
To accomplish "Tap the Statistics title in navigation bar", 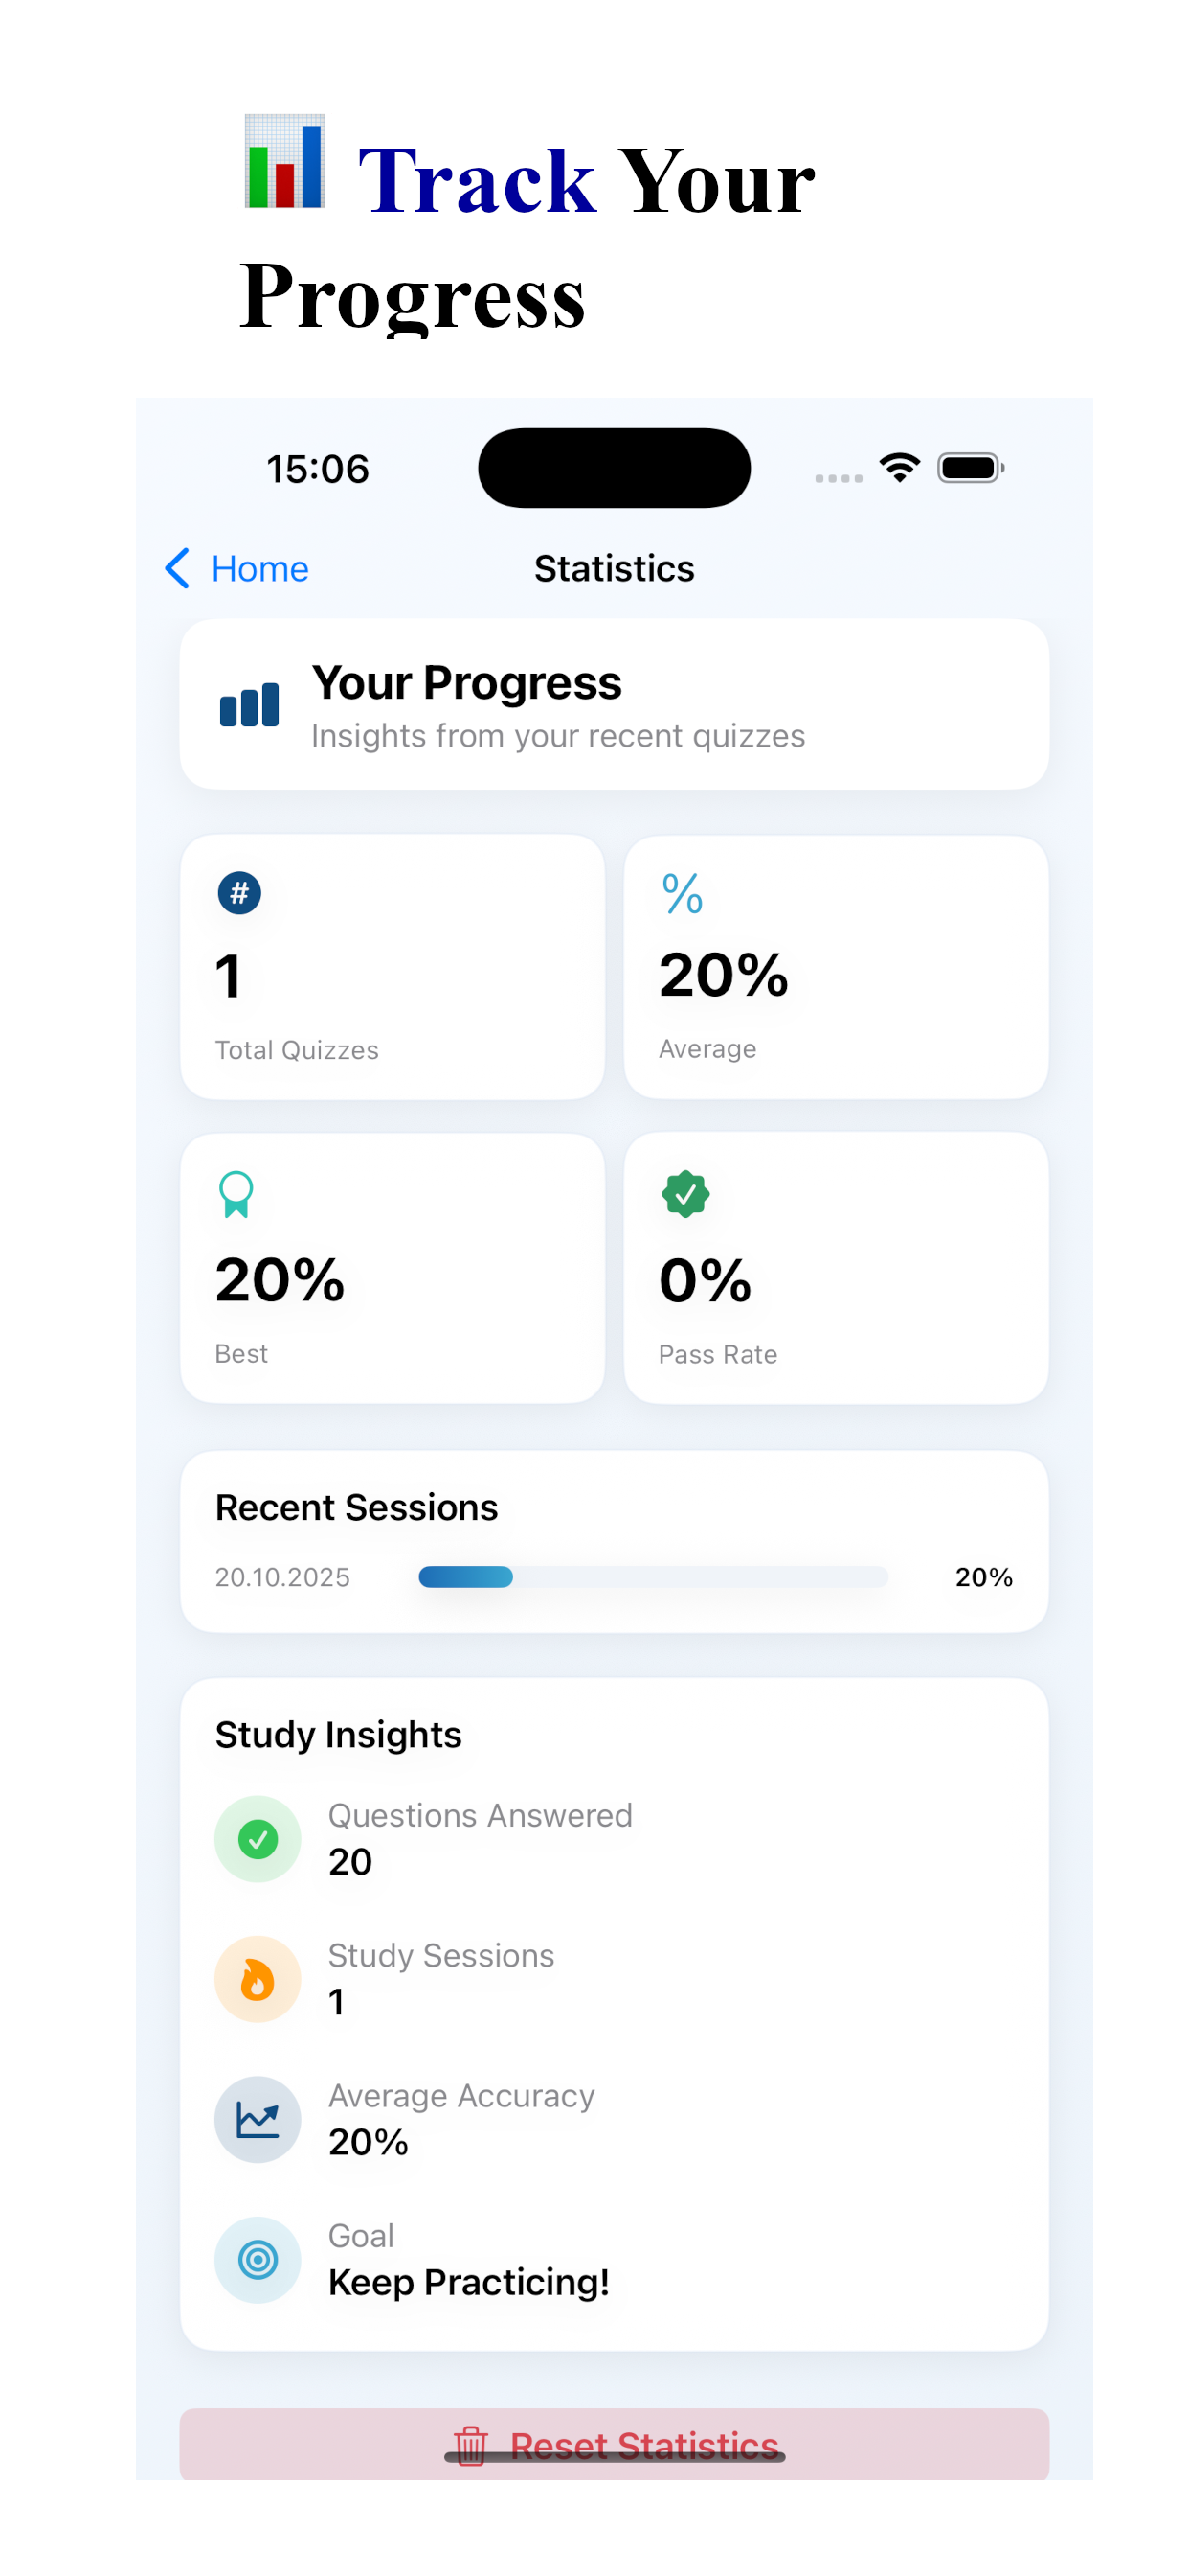I will point(614,568).
